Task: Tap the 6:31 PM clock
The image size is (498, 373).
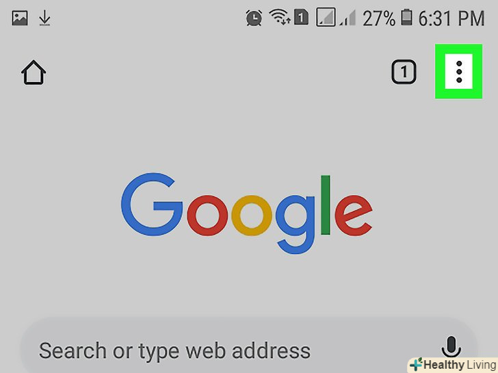Action: (x=451, y=18)
